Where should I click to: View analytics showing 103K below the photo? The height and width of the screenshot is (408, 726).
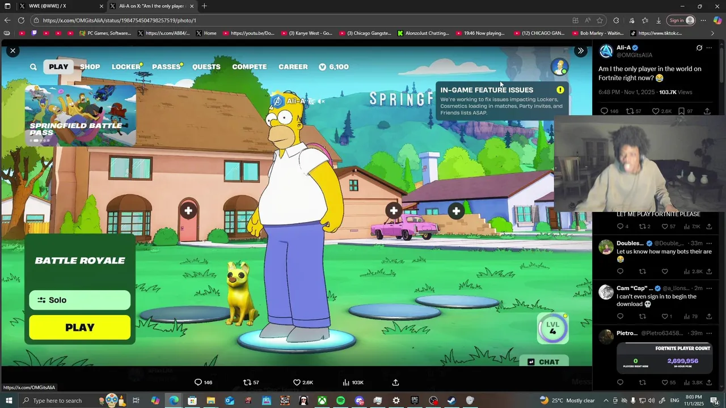[x=353, y=382]
